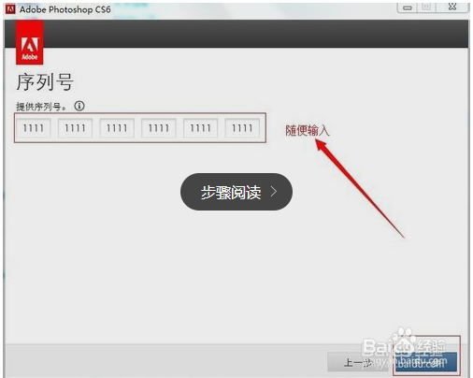This screenshot has height=378, width=473.
Task: Close the Photoshop CS6 installer window
Action: click(x=452, y=7)
